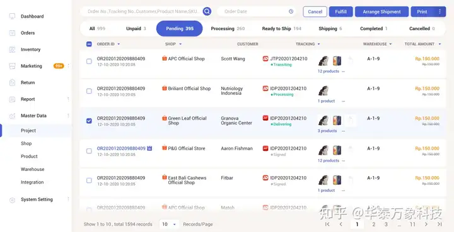Click the Cancel button
Screen dimensions: 454x232
[x=315, y=12]
